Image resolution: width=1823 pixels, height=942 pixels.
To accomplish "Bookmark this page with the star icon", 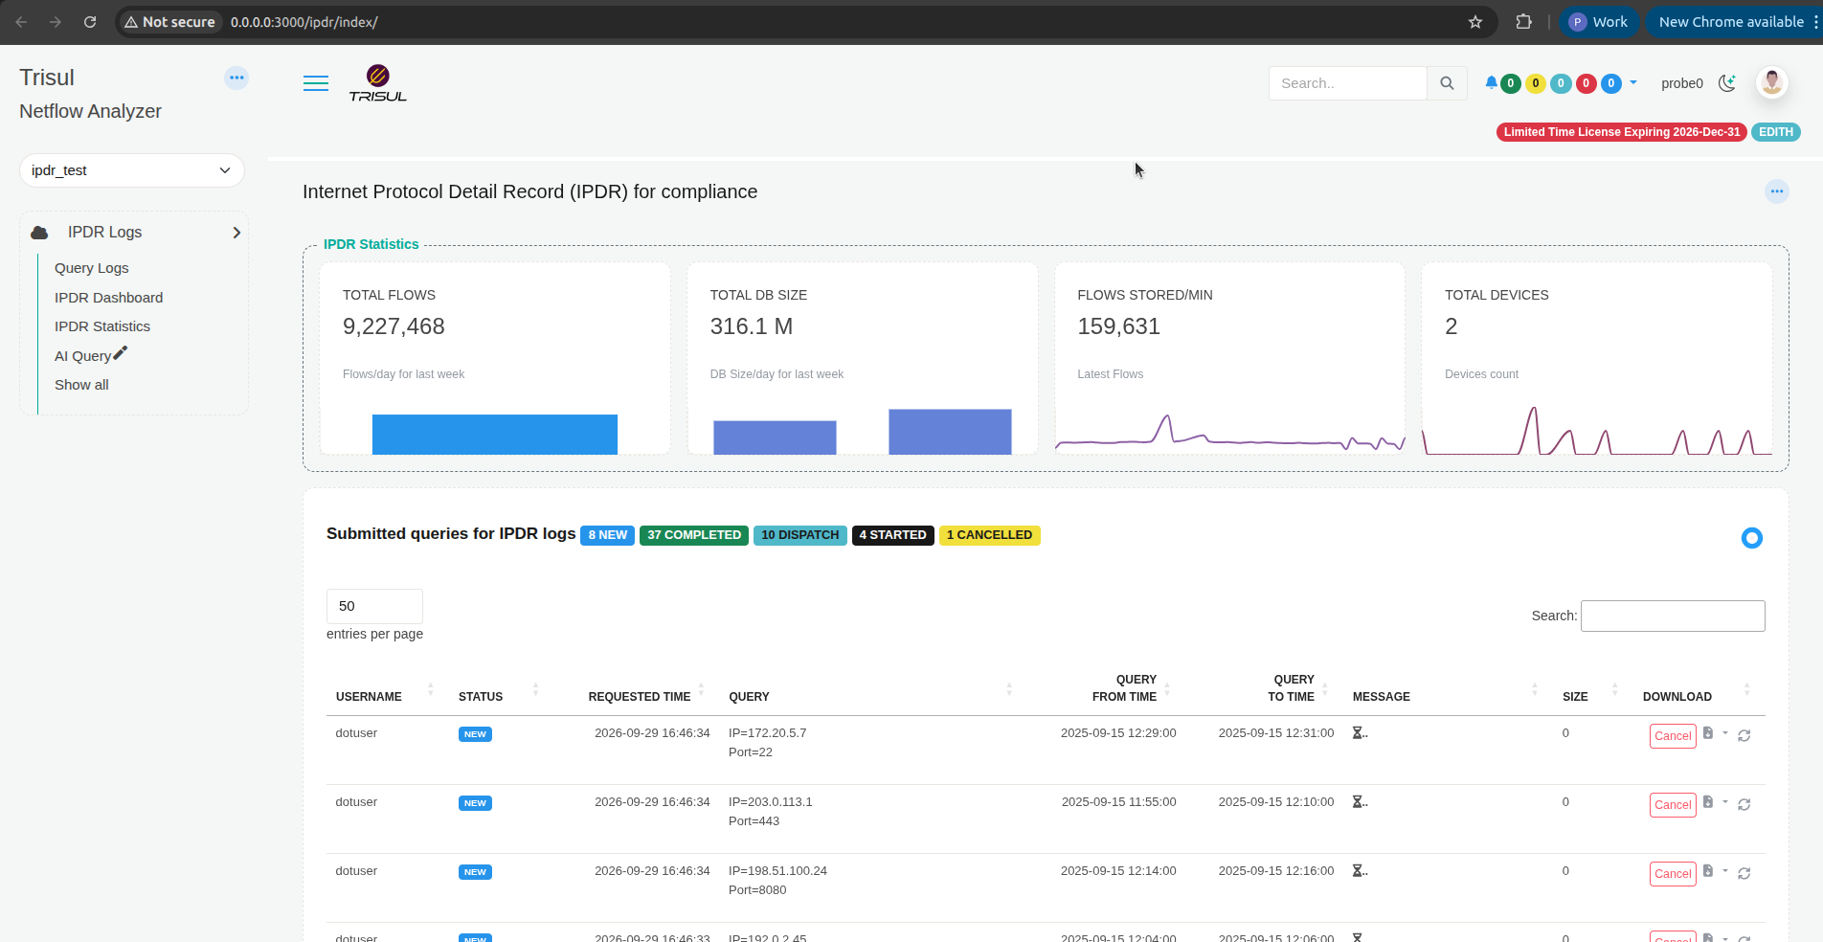I will click(1475, 22).
